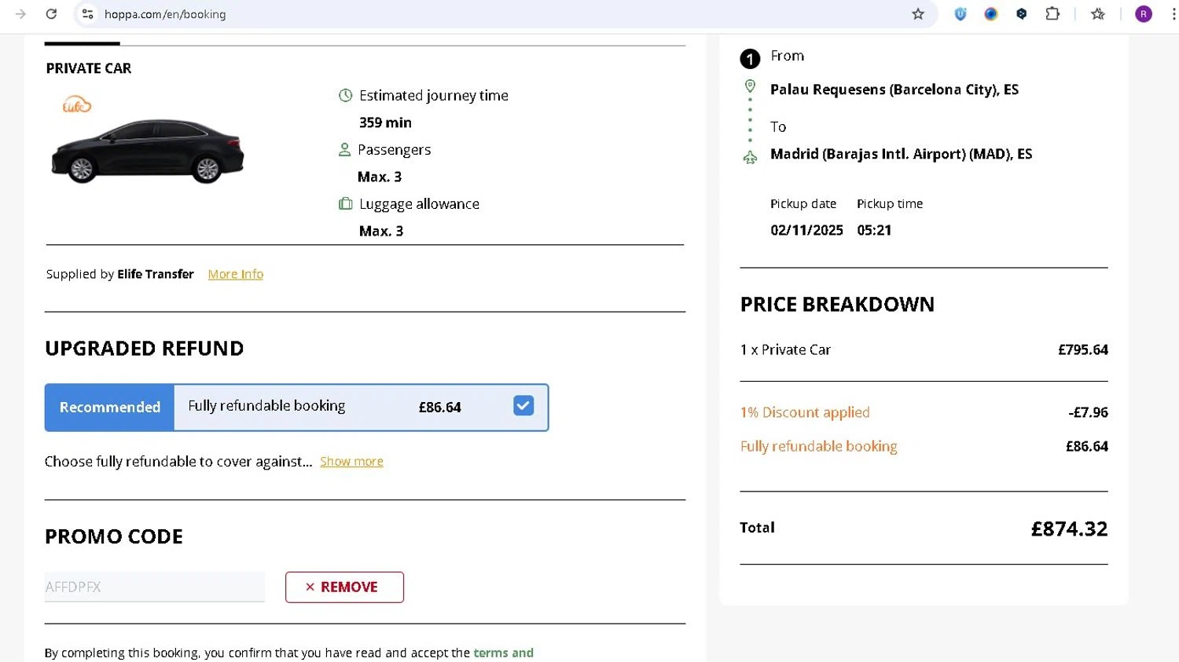
Task: Open the browser extensions puzzle icon
Action: point(1052,14)
